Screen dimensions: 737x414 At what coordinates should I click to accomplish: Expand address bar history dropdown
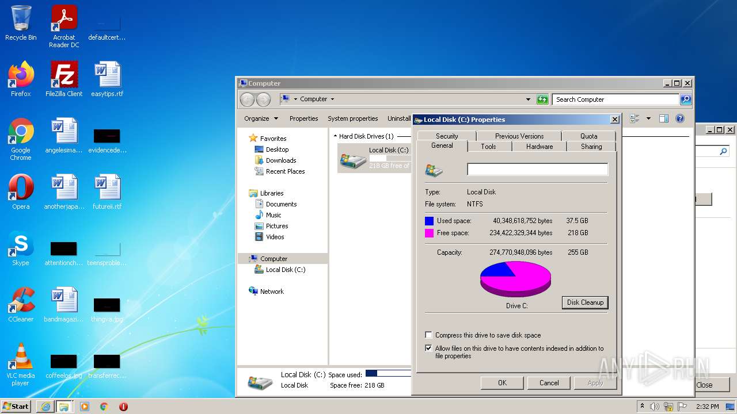[528, 99]
